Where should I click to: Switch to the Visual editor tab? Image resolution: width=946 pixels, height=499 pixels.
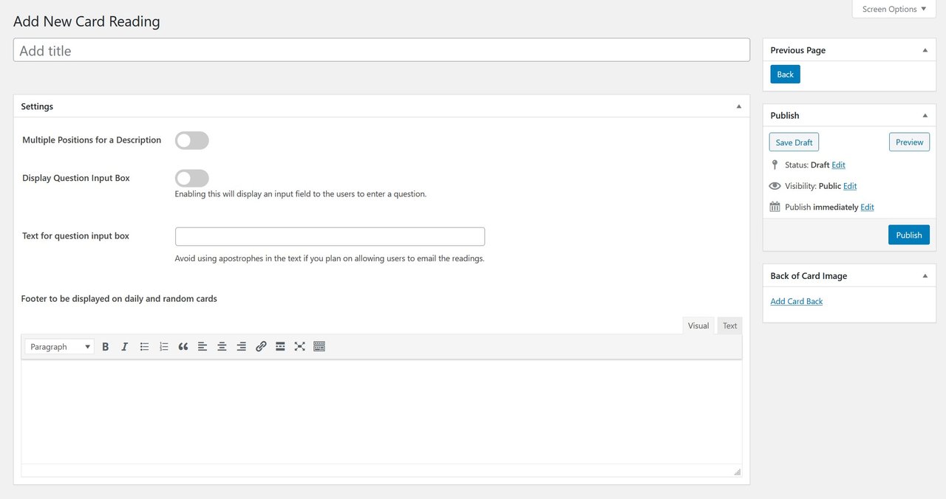pyautogui.click(x=698, y=326)
